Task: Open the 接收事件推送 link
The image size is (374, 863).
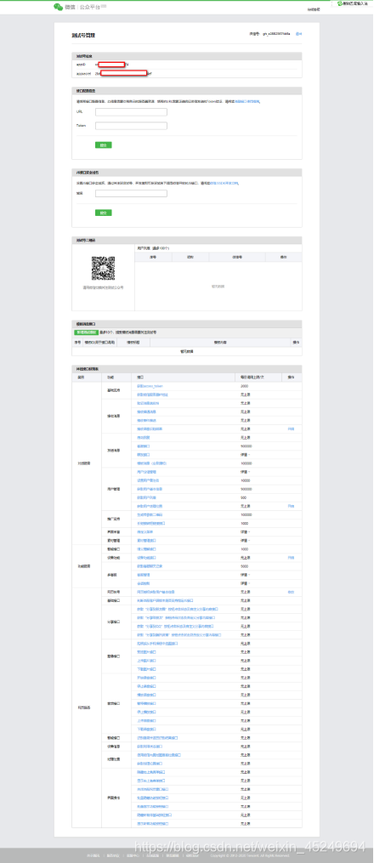Action: click(146, 420)
